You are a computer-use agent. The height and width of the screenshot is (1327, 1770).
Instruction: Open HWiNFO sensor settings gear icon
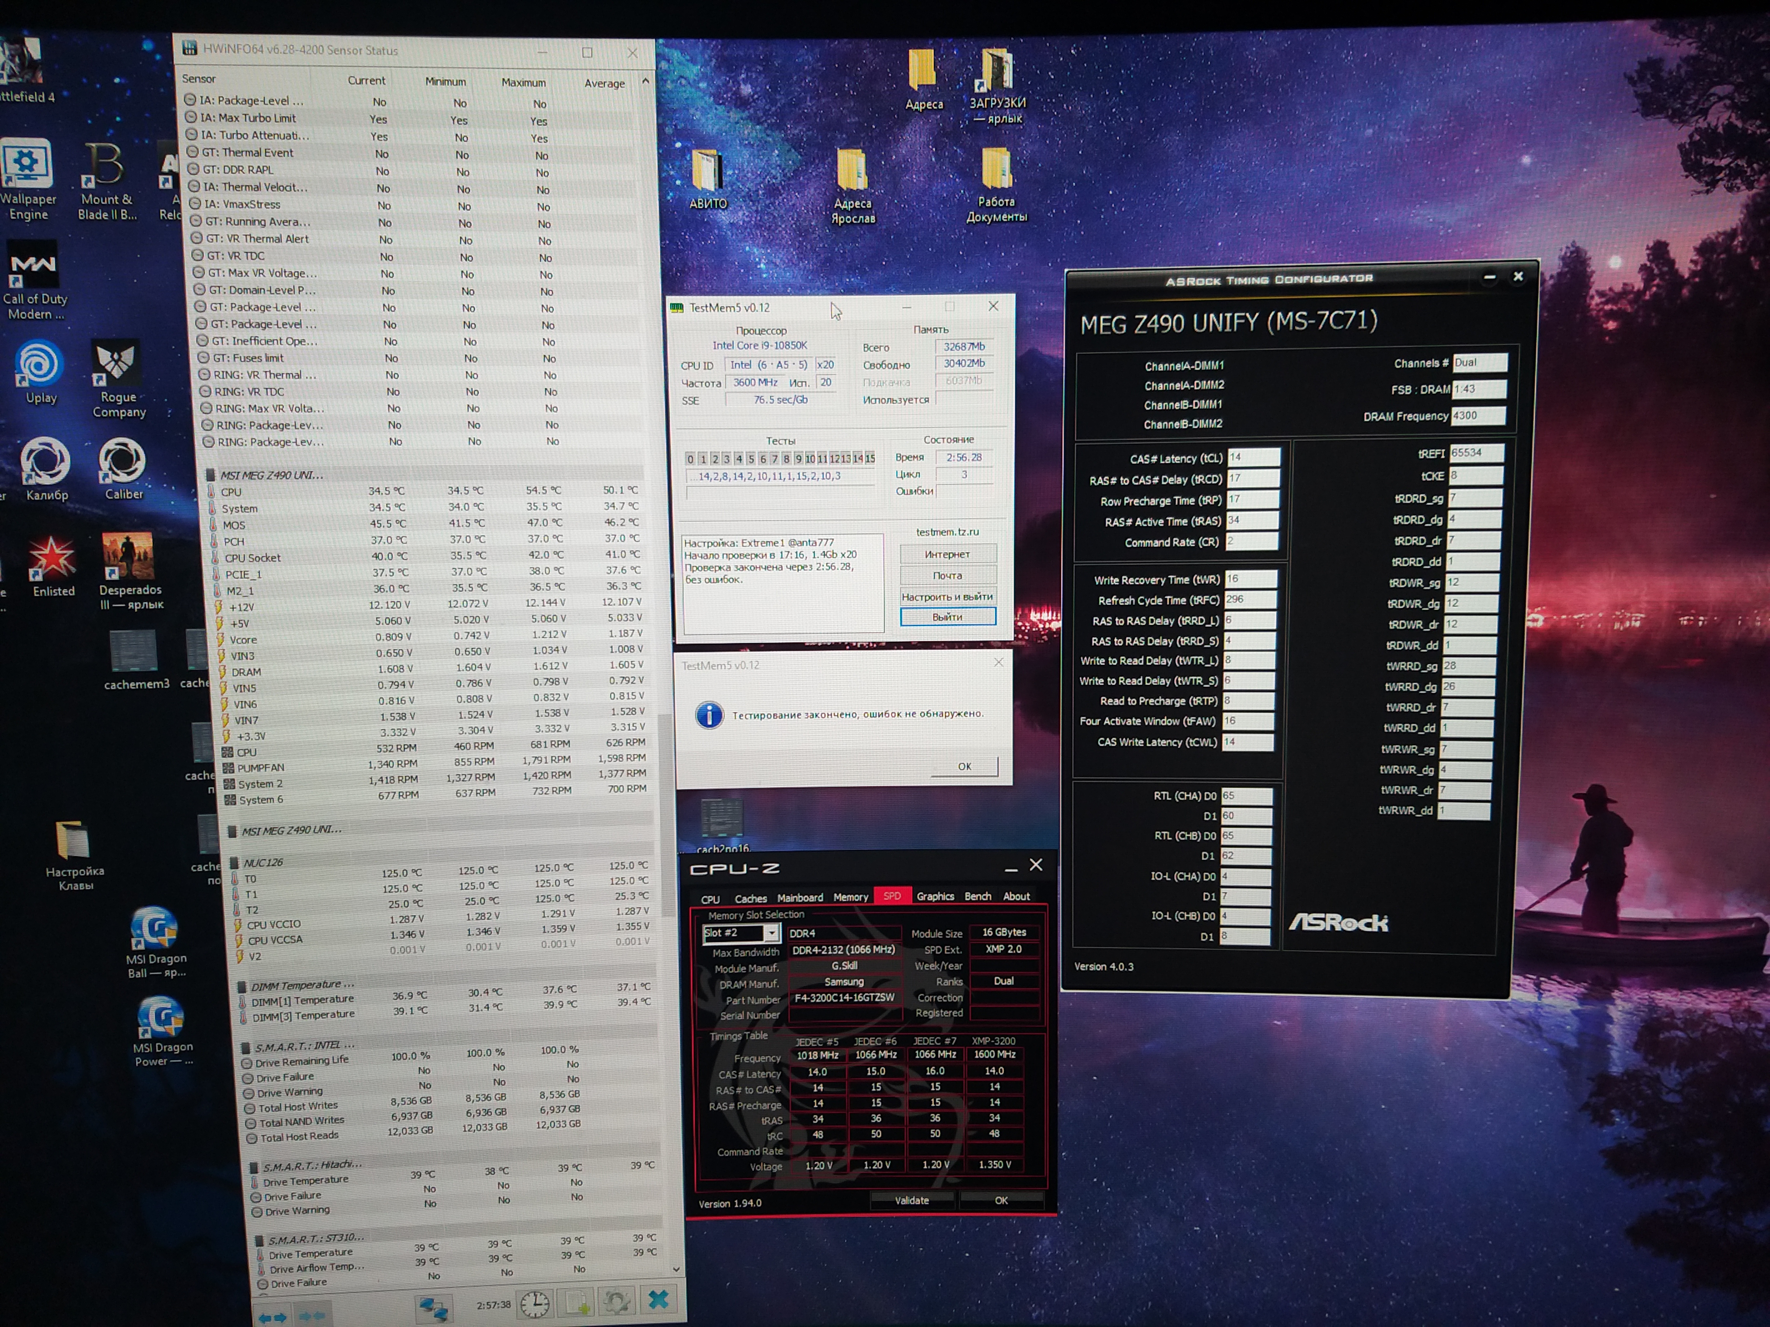tap(616, 1301)
